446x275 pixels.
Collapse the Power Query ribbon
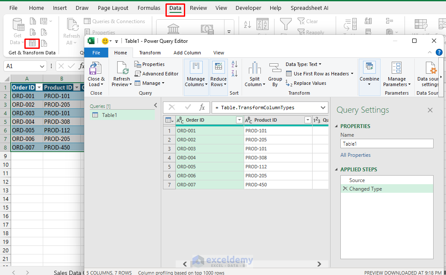pyautogui.click(x=429, y=52)
